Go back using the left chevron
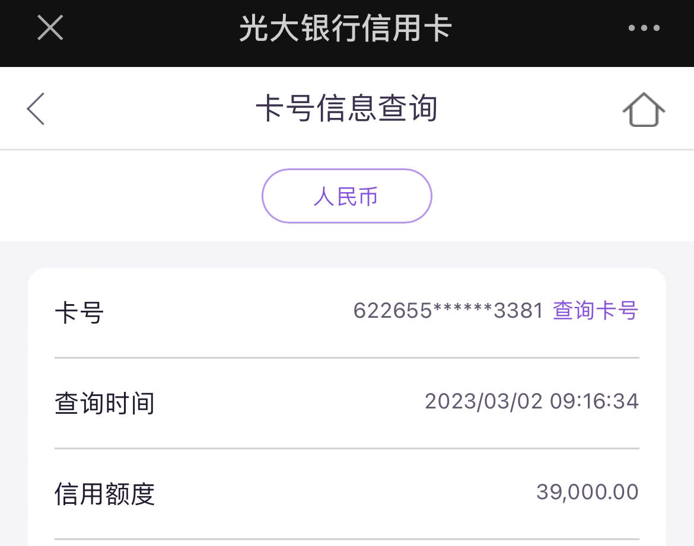 click(36, 109)
